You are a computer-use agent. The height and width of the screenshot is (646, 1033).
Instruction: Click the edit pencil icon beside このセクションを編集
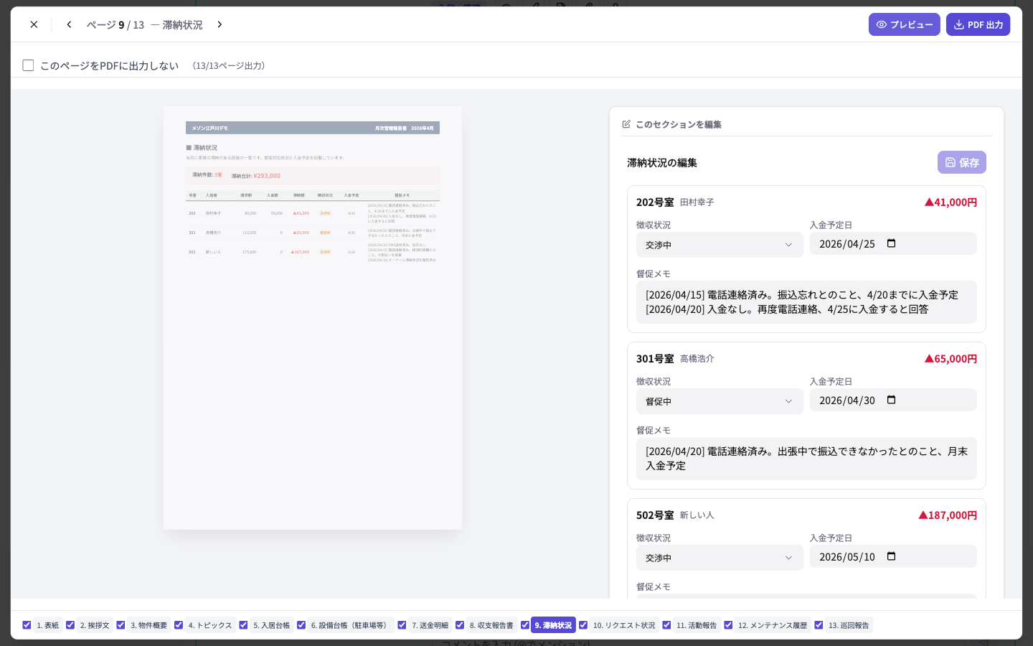pos(626,124)
